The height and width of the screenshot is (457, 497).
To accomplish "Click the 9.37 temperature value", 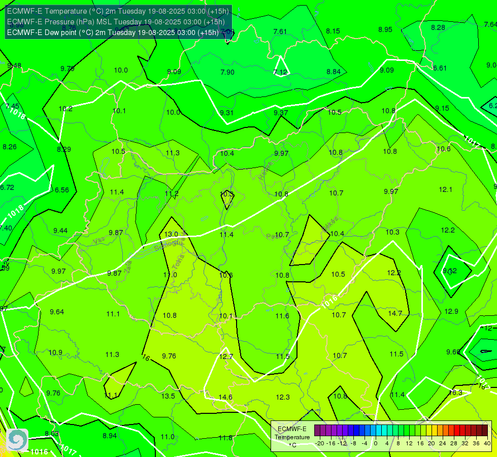I will click(281, 113).
